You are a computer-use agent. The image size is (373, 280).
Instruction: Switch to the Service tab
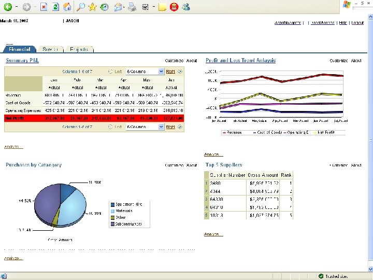click(x=50, y=49)
